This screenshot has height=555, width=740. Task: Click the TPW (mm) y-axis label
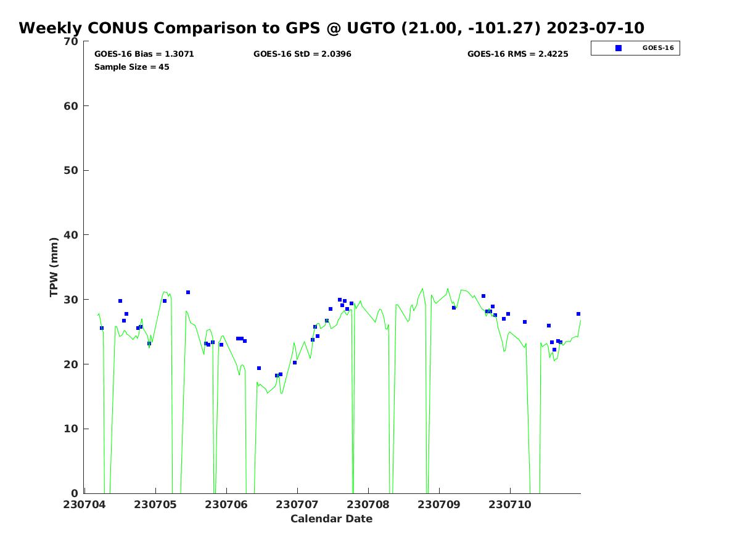(54, 266)
